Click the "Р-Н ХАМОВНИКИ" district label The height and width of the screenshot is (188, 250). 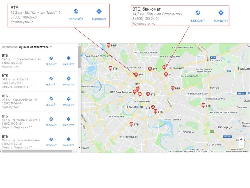(x=132, y=107)
